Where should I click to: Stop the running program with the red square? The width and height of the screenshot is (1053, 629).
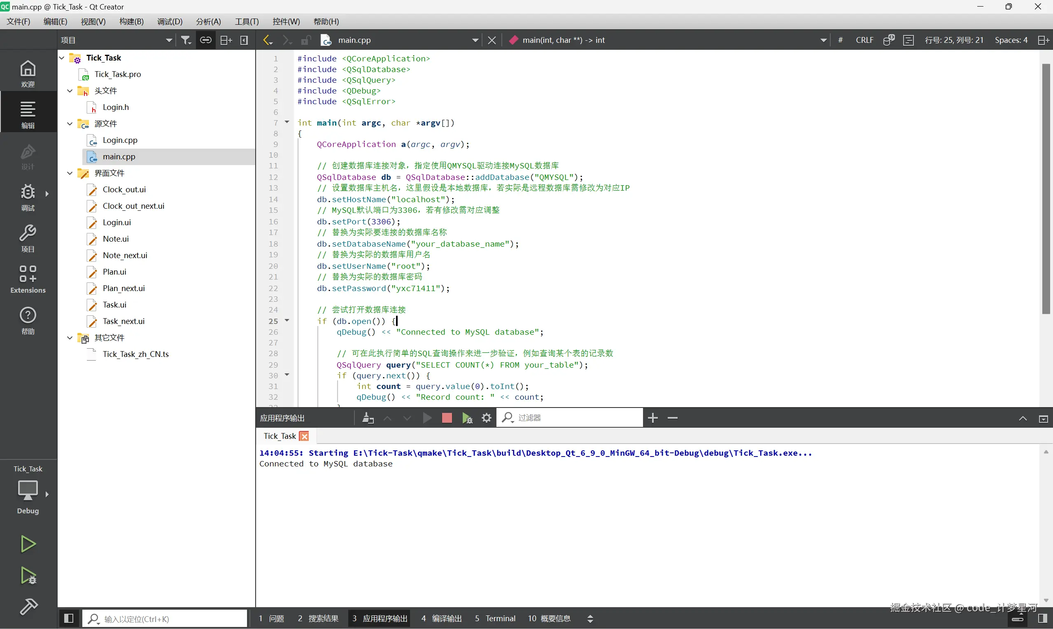coord(447,418)
